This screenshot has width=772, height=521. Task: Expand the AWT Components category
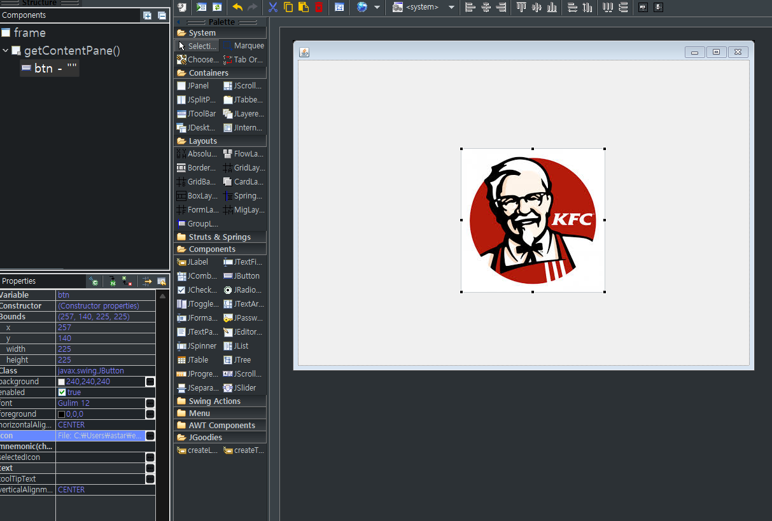click(220, 426)
